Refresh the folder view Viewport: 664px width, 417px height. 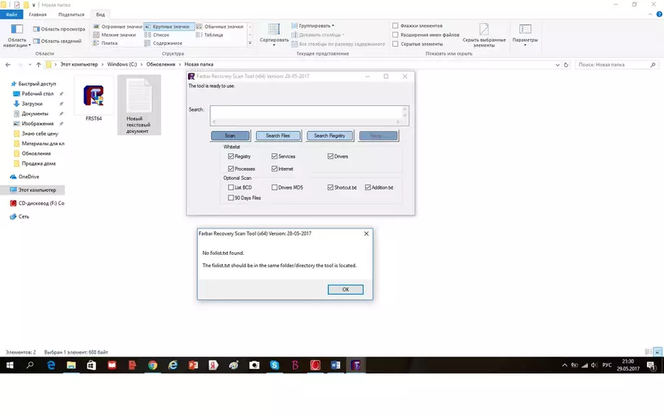pyautogui.click(x=566, y=65)
